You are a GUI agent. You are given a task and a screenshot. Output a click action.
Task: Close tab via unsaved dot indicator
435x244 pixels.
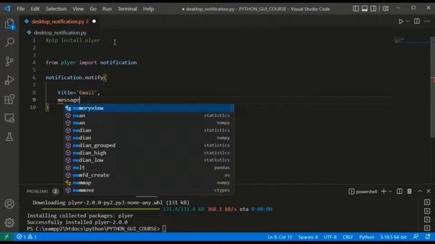tap(94, 21)
